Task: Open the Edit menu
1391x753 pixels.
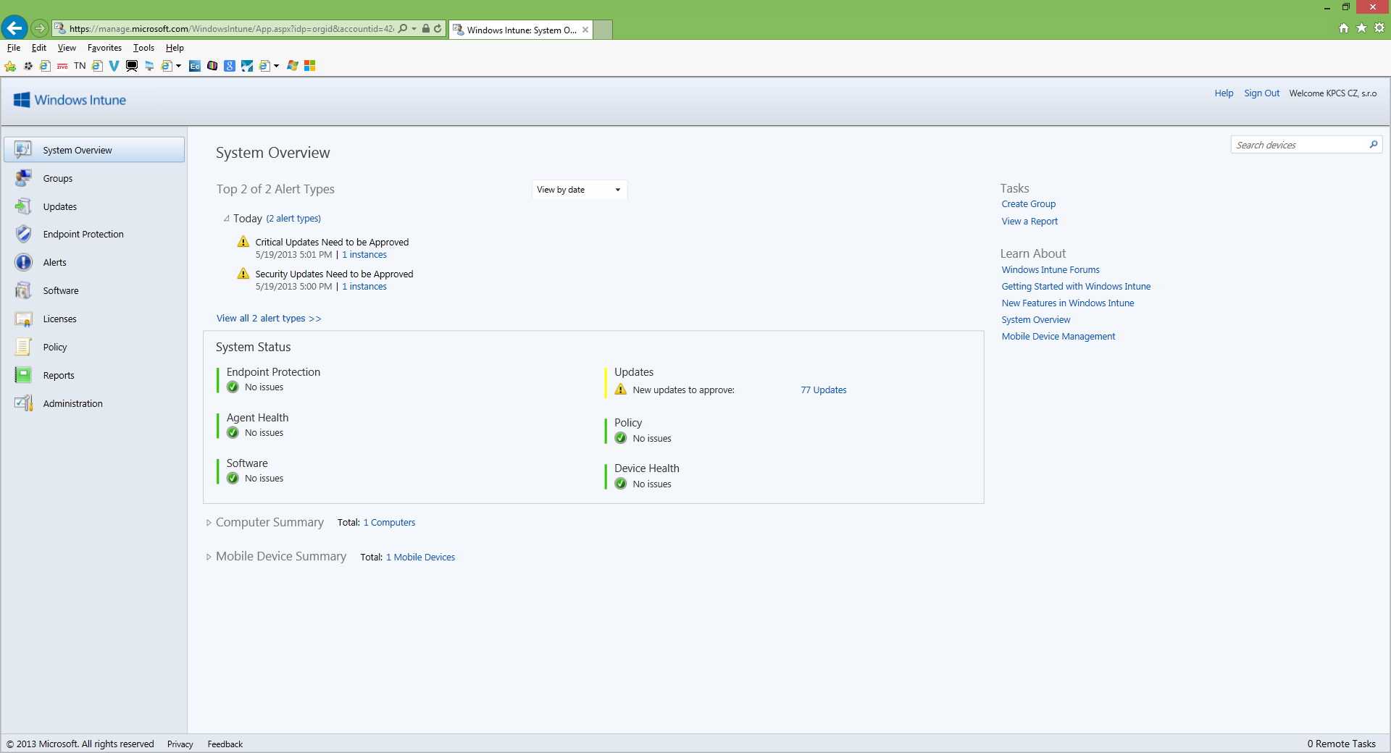Action: (38, 48)
